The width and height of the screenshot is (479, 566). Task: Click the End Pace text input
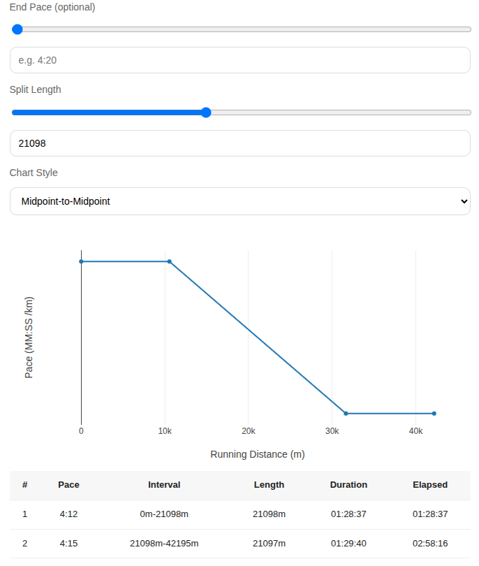pyautogui.click(x=239, y=60)
